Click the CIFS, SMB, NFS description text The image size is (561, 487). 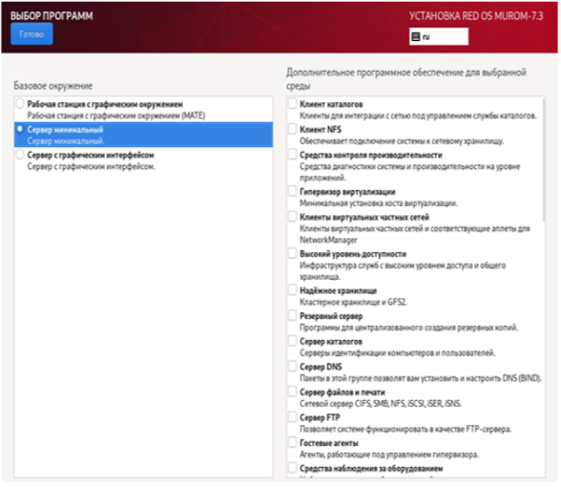pos(381,404)
